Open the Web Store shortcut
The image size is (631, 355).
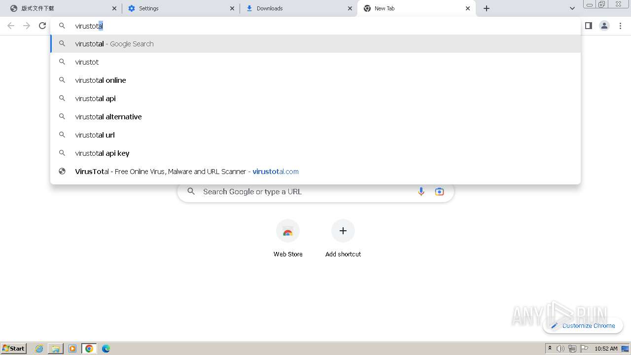pos(288,239)
